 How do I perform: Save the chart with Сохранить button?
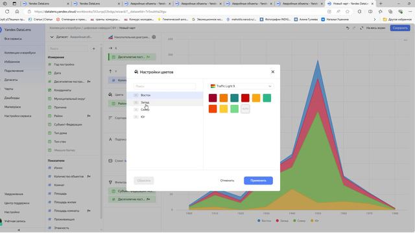tap(399, 28)
